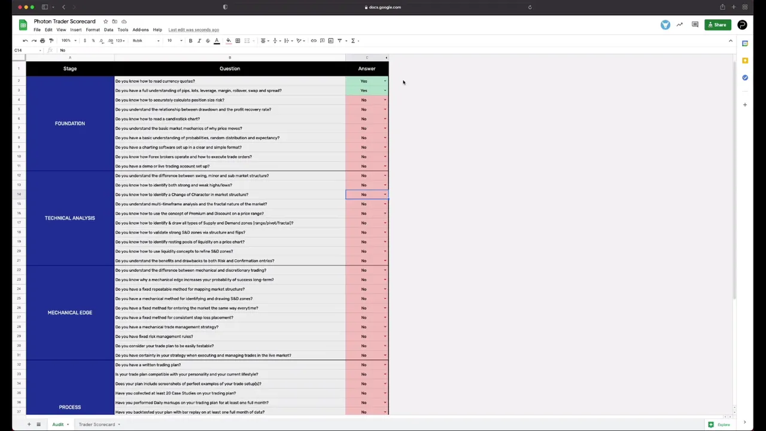
Task: Open Answer dropdown for candlestick chart row
Action: 385,119
